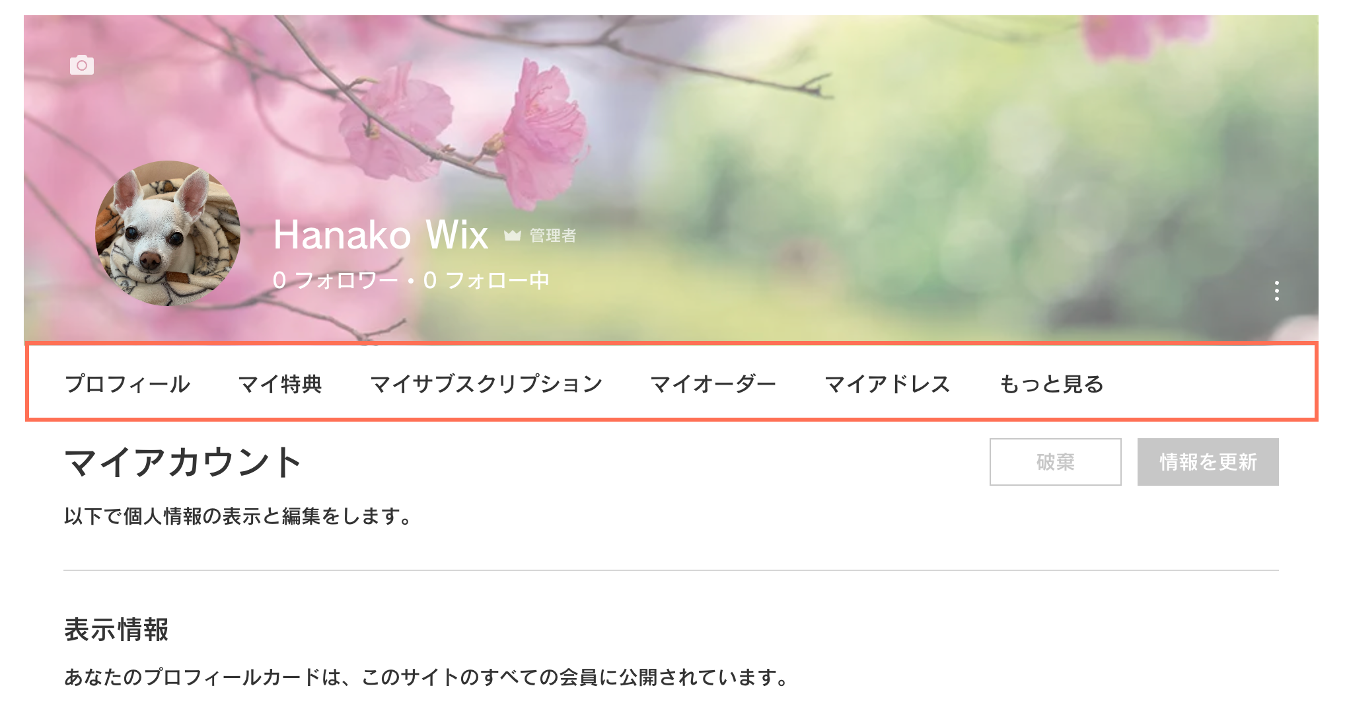This screenshot has height=723, width=1345.
Task: Click the profile card visibility description text
Action: 427,677
